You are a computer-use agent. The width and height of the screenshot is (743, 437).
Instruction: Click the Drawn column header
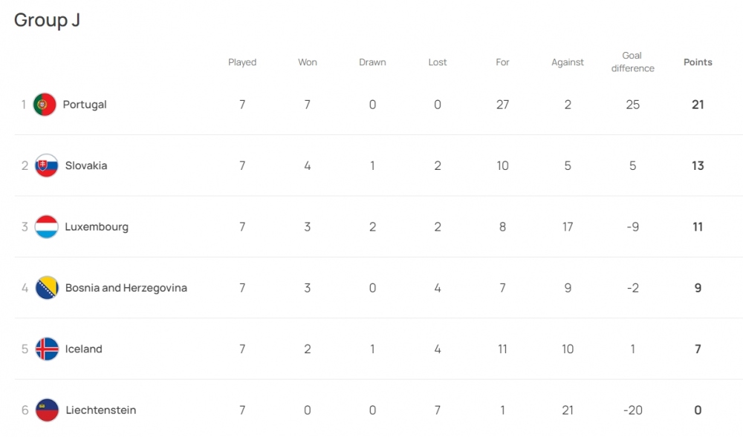pyautogui.click(x=372, y=62)
